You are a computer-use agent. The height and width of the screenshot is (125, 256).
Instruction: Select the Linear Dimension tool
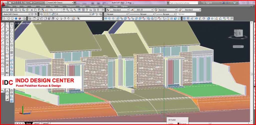7,25
